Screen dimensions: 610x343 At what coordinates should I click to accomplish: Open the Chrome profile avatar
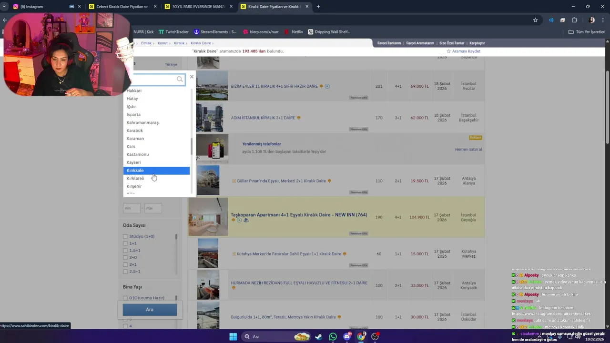(592, 20)
